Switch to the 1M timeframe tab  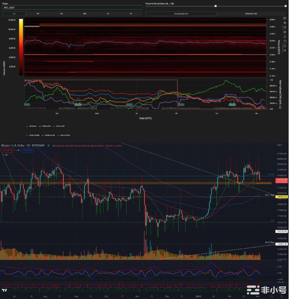tap(61, 14)
